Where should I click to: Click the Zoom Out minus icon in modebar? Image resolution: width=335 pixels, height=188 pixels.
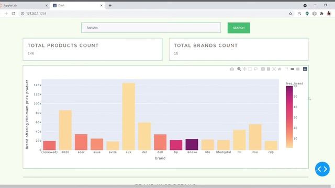click(x=269, y=69)
